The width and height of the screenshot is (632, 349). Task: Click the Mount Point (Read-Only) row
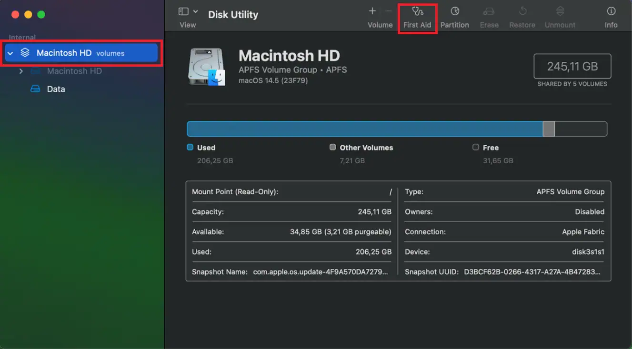coord(291,192)
